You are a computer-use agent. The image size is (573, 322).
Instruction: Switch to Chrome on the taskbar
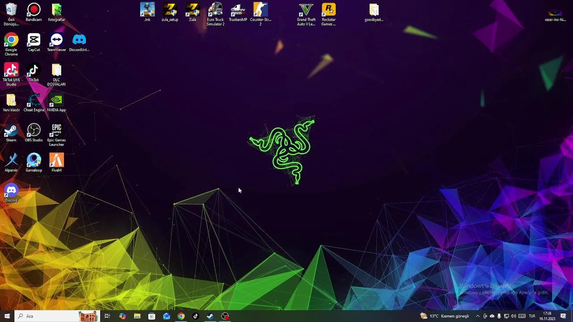coord(181,316)
